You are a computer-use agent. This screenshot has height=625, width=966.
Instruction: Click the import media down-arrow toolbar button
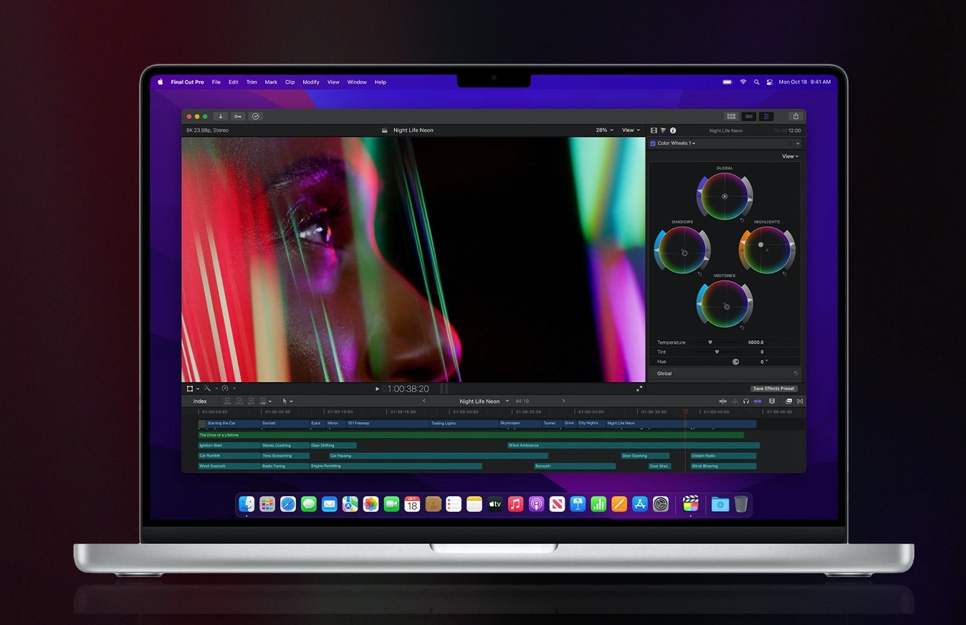tap(221, 116)
